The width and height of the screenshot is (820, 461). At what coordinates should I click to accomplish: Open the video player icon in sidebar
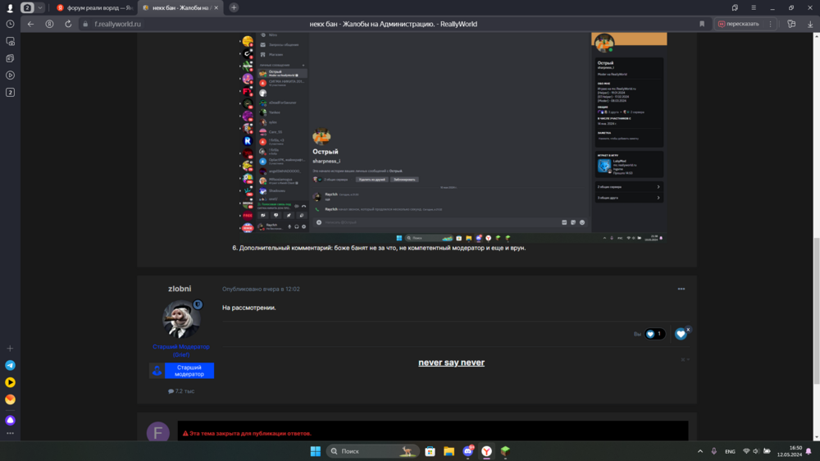pos(10,75)
